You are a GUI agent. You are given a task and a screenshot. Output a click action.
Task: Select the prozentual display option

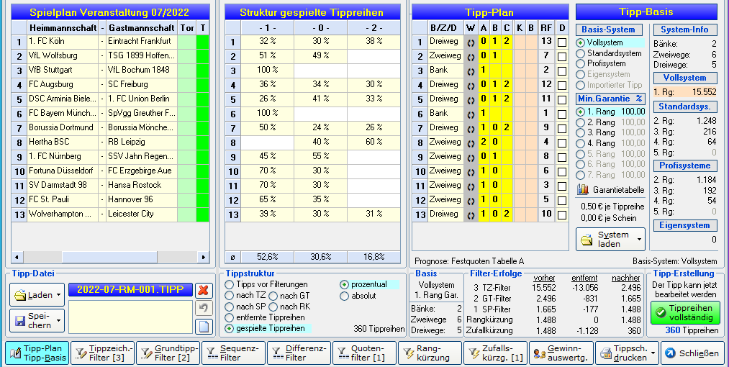[x=345, y=285]
